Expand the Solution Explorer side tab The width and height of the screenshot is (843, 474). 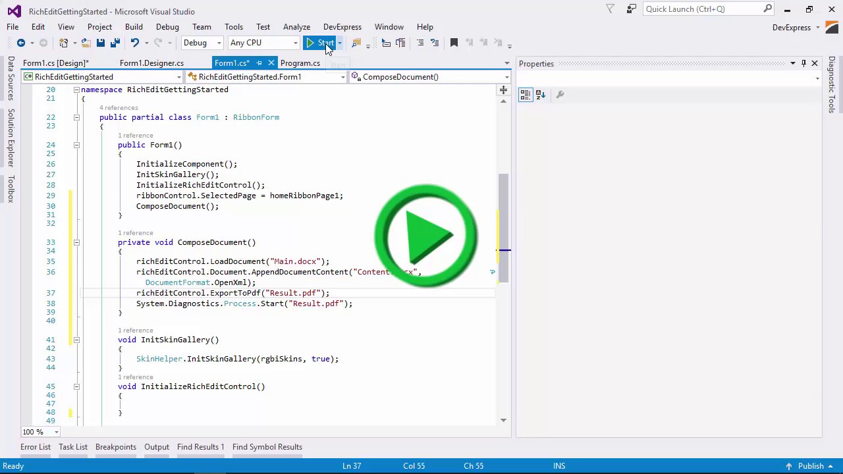click(11, 138)
